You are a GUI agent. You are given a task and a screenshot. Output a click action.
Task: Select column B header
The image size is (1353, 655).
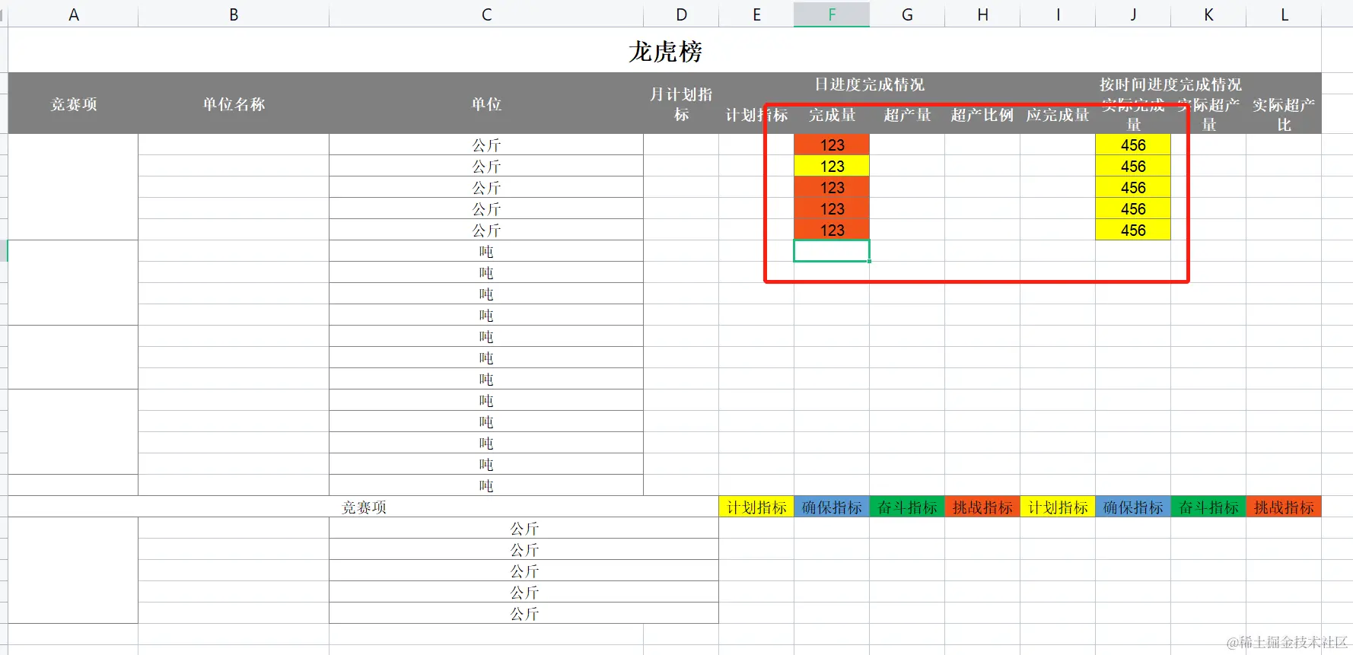pyautogui.click(x=234, y=14)
